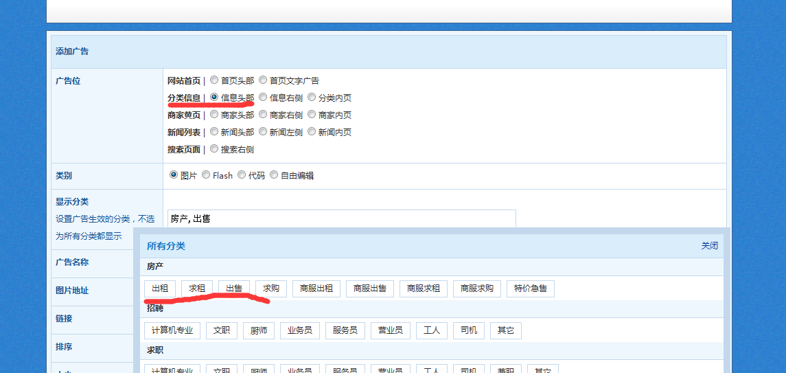This screenshot has height=373, width=786.
Task: Set ad type to Flash
Action: (x=206, y=175)
